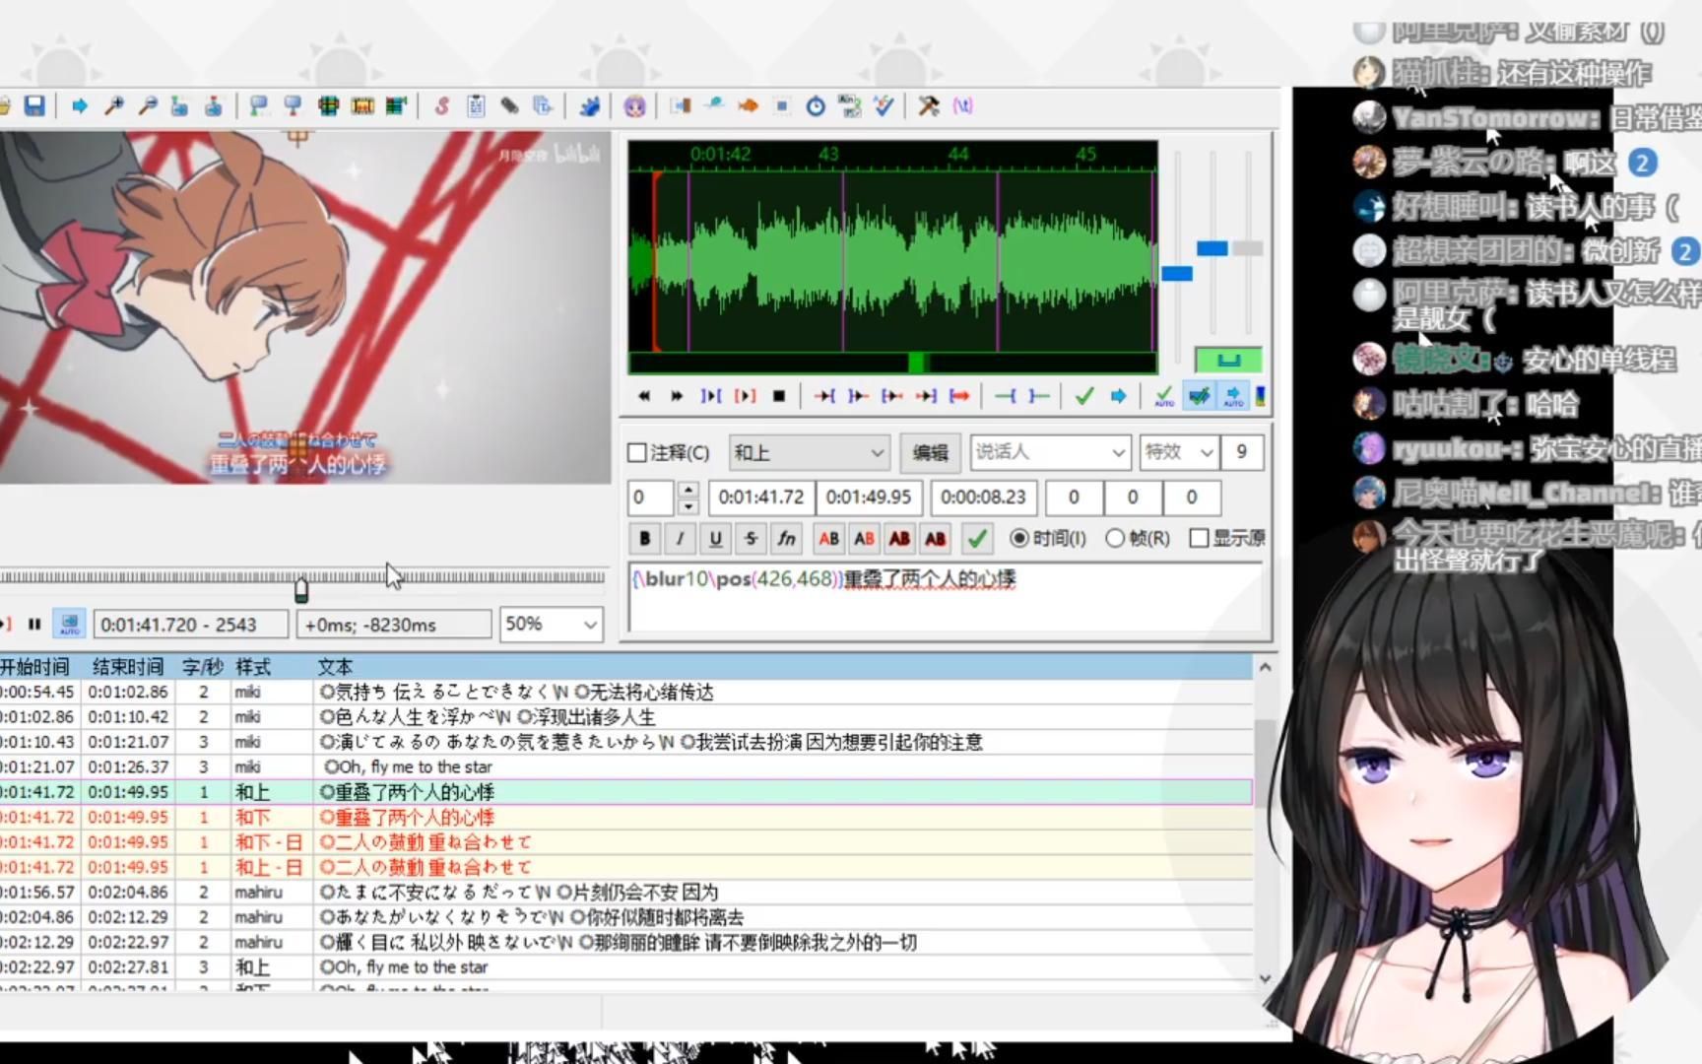
Task: Go to selection blue arrow in audio toolbar
Action: [x=1118, y=396]
